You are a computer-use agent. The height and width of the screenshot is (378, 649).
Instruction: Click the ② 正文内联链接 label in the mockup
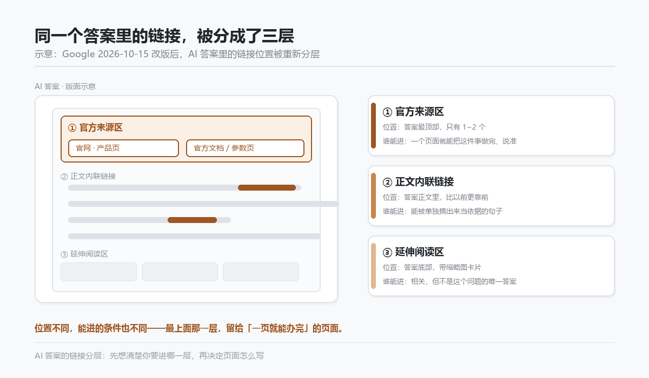(88, 176)
